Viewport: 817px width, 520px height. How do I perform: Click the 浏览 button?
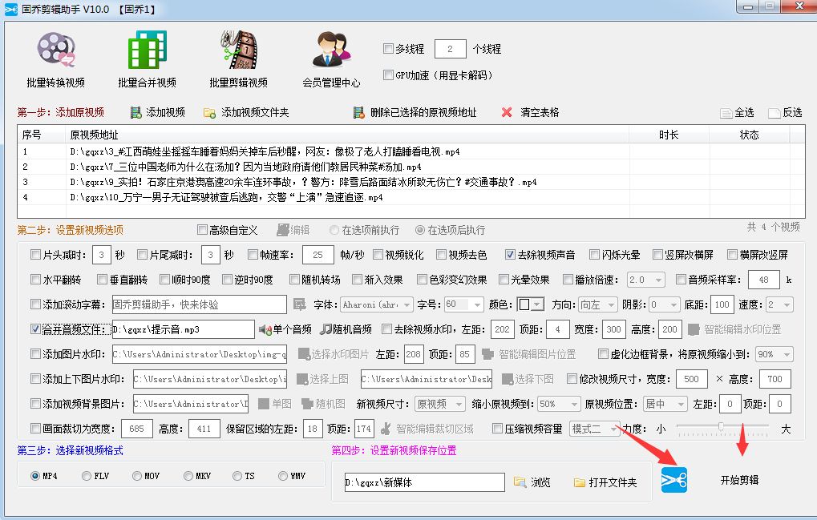click(x=533, y=482)
